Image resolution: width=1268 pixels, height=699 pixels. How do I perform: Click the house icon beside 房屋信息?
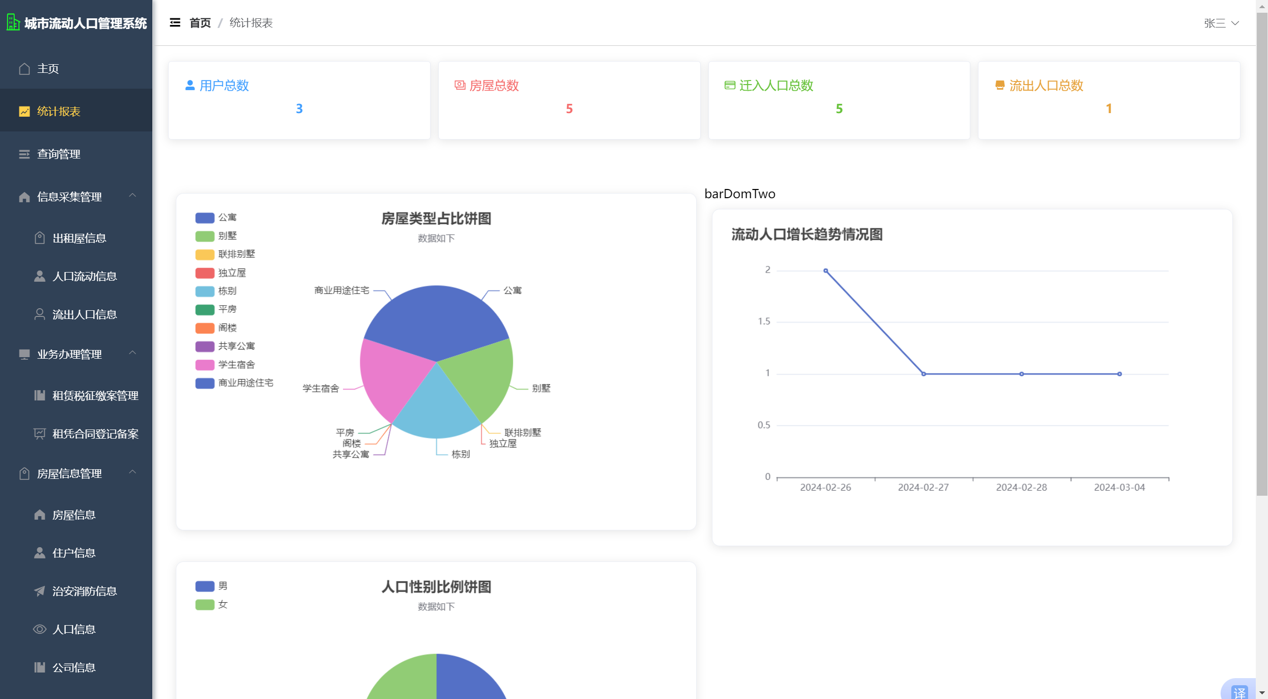[x=40, y=515]
